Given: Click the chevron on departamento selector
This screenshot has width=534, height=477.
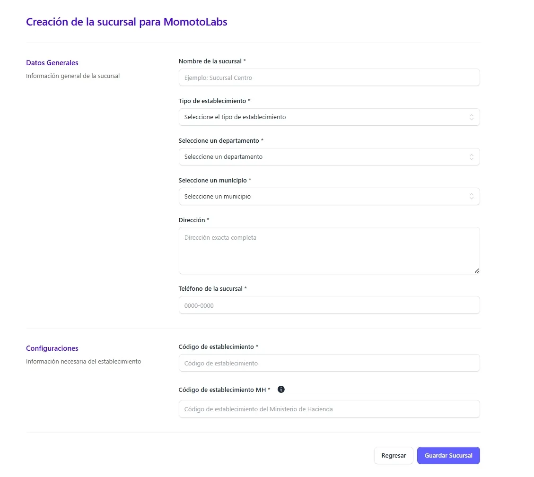Looking at the screenshot, I should [x=471, y=156].
